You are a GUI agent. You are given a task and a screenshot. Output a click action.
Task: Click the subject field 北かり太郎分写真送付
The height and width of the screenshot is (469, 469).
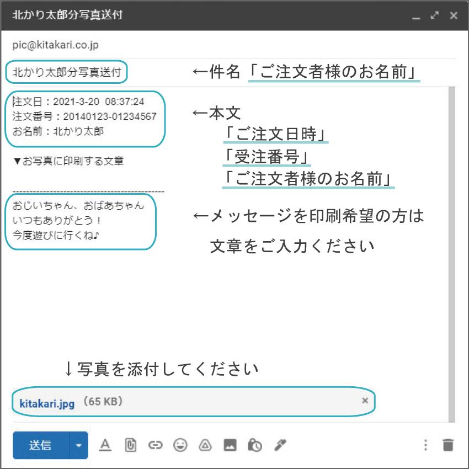67,72
